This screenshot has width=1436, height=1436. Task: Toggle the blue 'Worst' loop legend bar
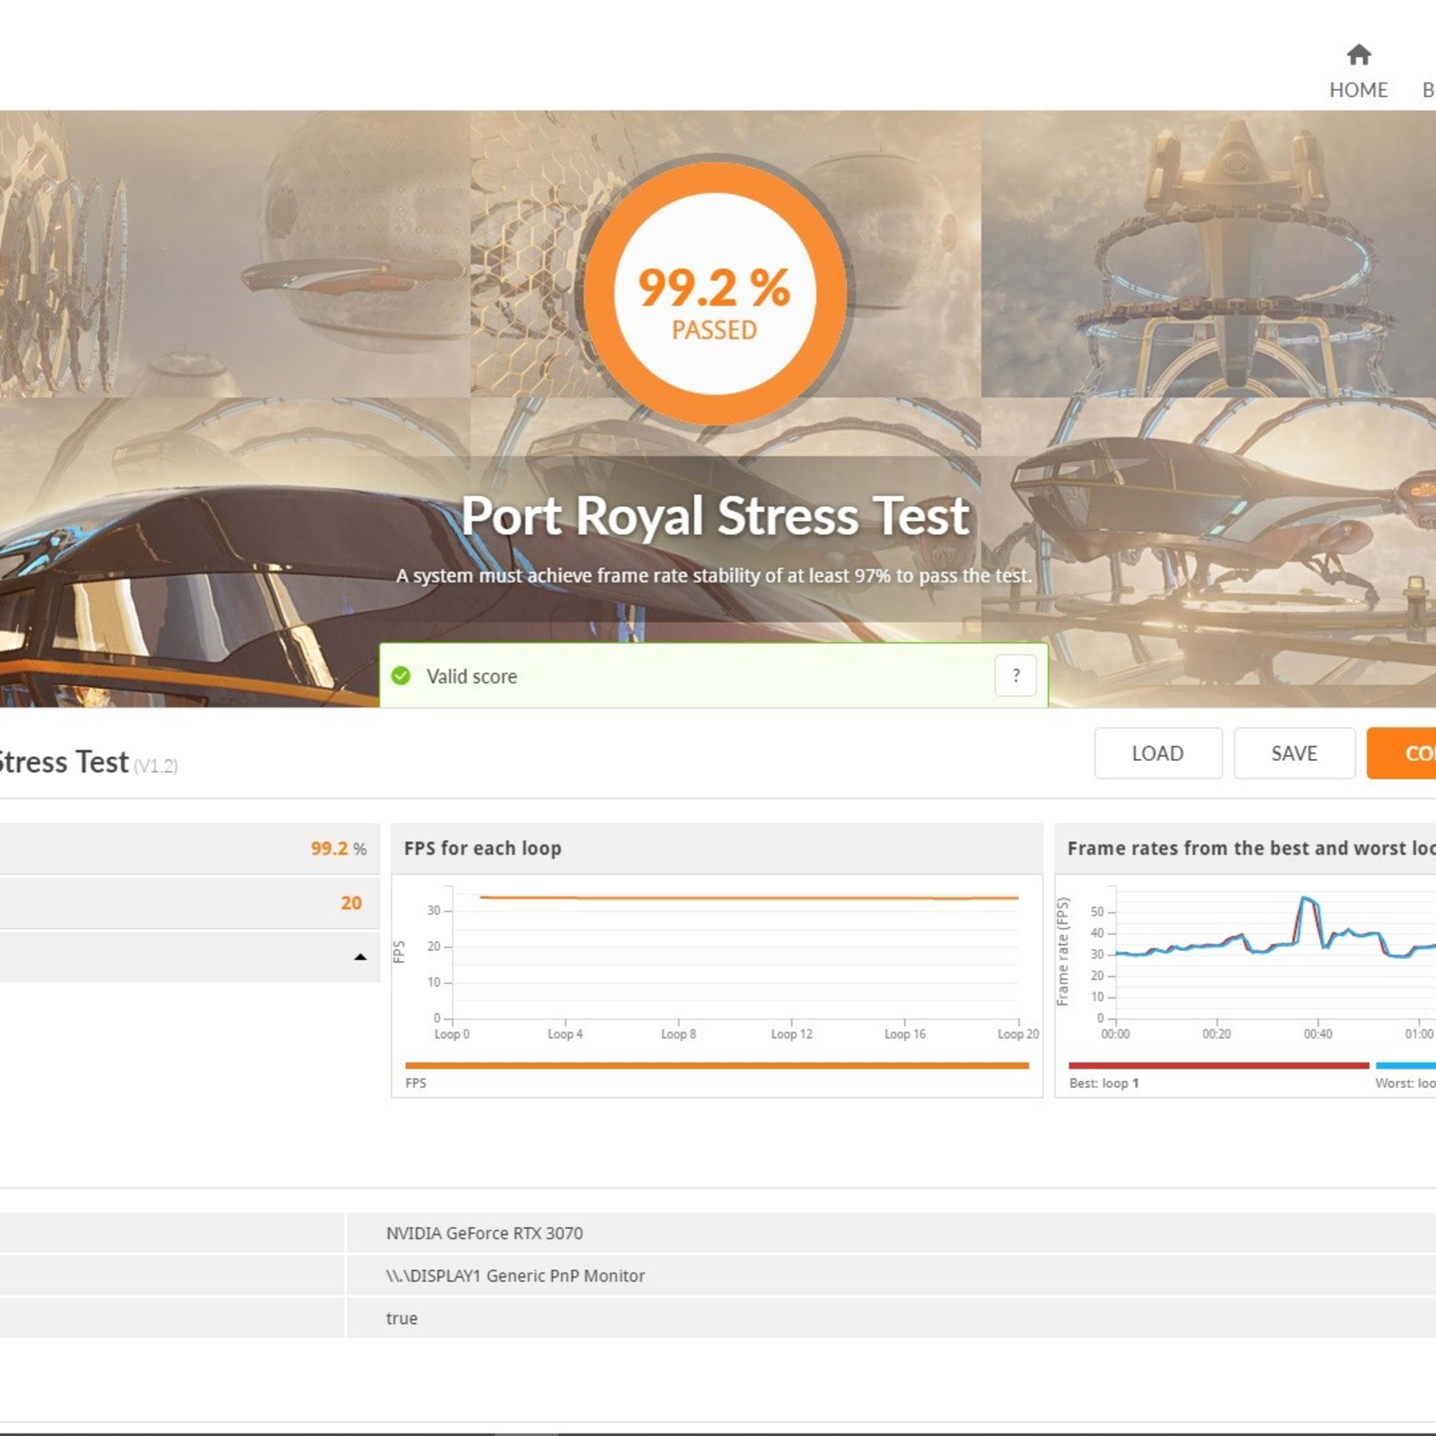[1406, 1066]
